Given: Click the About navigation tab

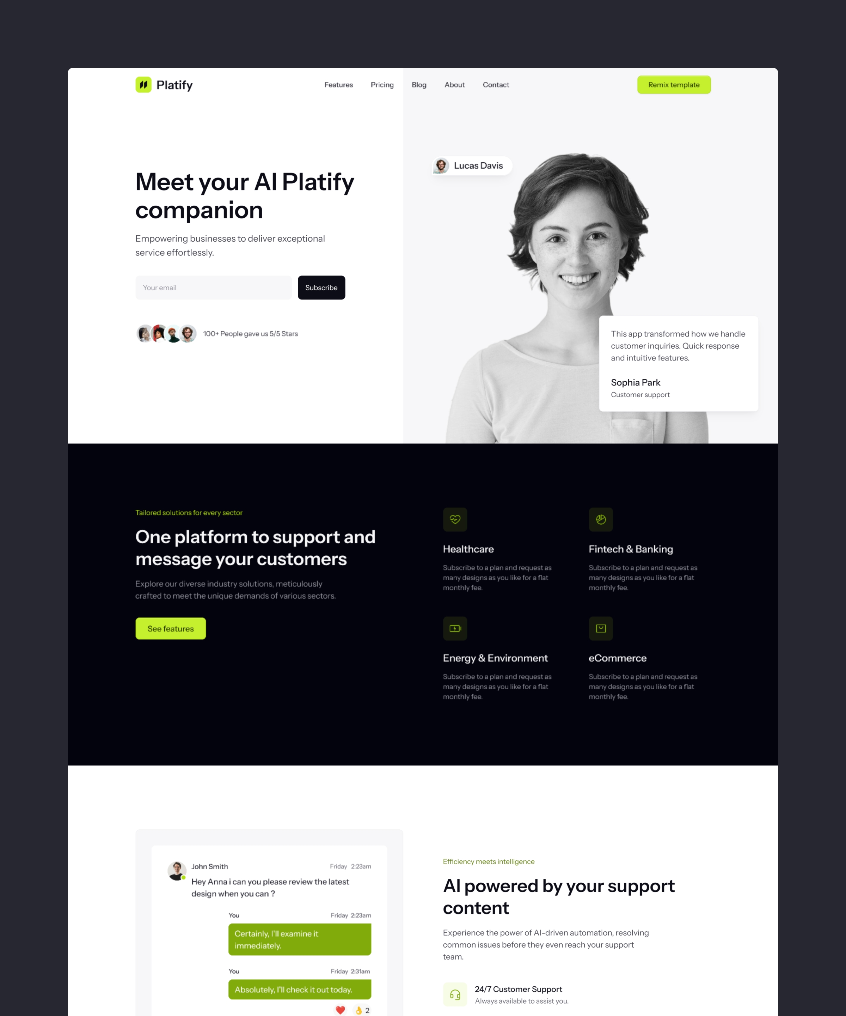Looking at the screenshot, I should point(455,84).
